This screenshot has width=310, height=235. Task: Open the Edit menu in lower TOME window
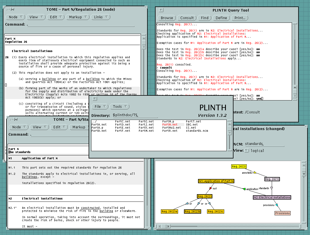tap(59, 127)
